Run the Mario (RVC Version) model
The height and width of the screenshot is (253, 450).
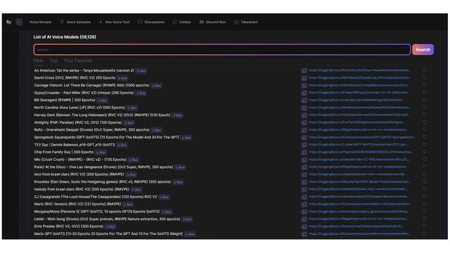click(128, 205)
